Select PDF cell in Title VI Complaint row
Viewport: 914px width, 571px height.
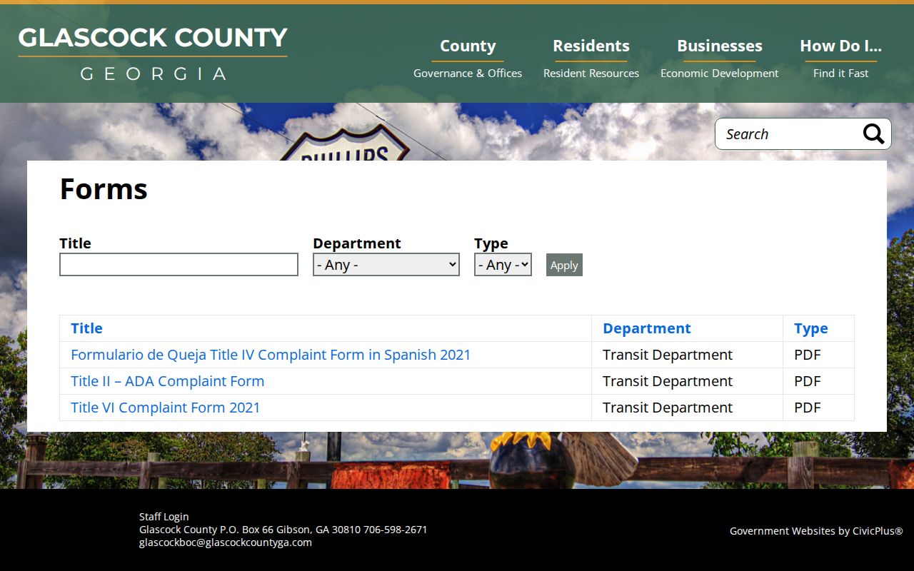point(818,408)
